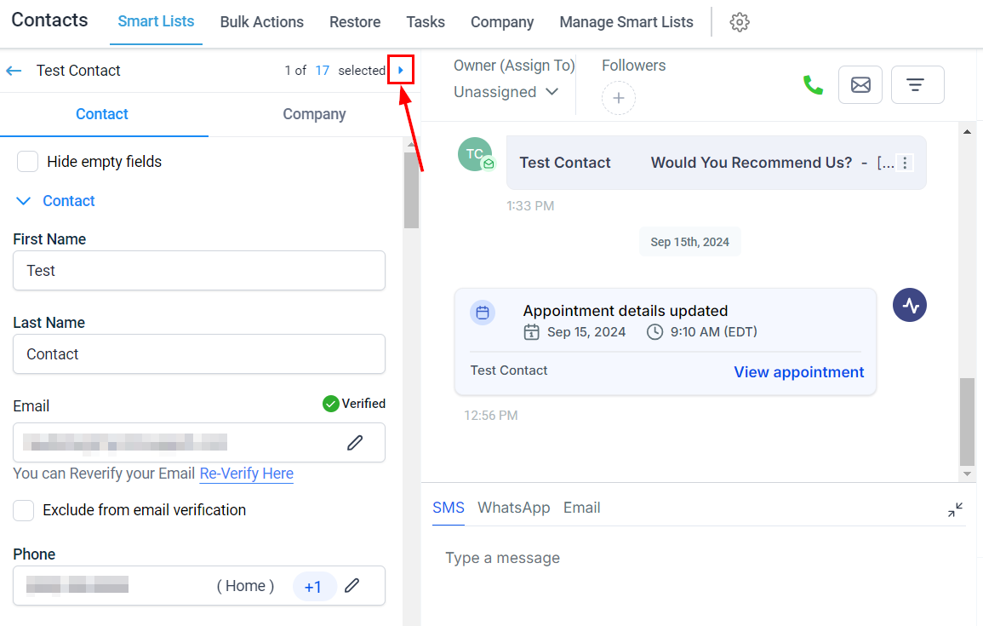Check Exclude from email verification
This screenshot has width=983, height=626.
coord(25,510)
